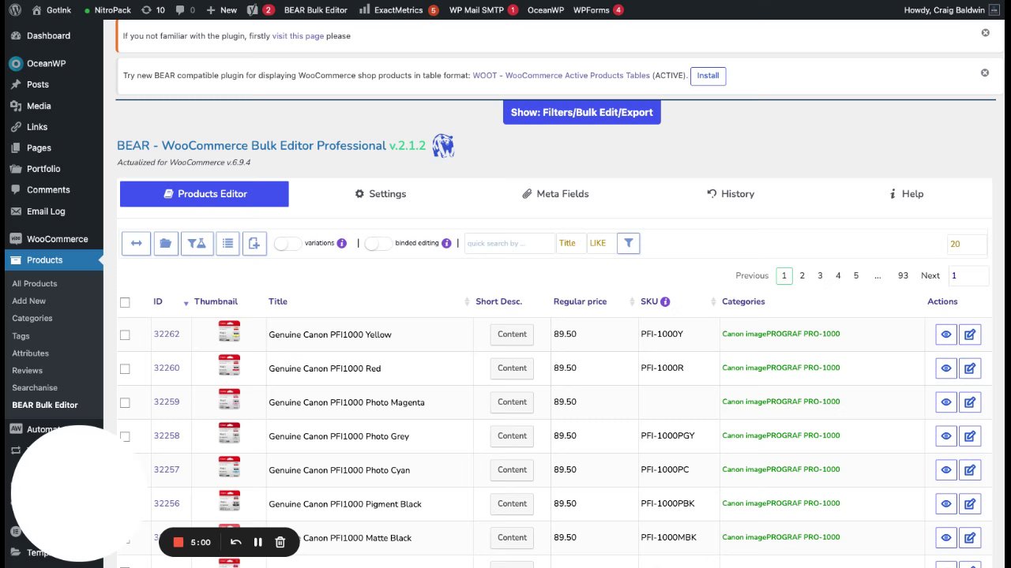Switch to the Meta Fields tab
Screen dimensions: 1011x568
555,194
